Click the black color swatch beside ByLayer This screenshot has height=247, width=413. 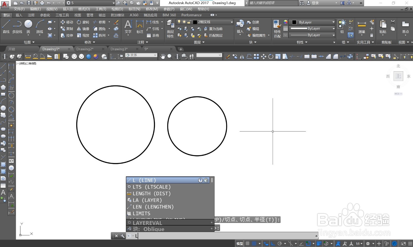coord(294,22)
